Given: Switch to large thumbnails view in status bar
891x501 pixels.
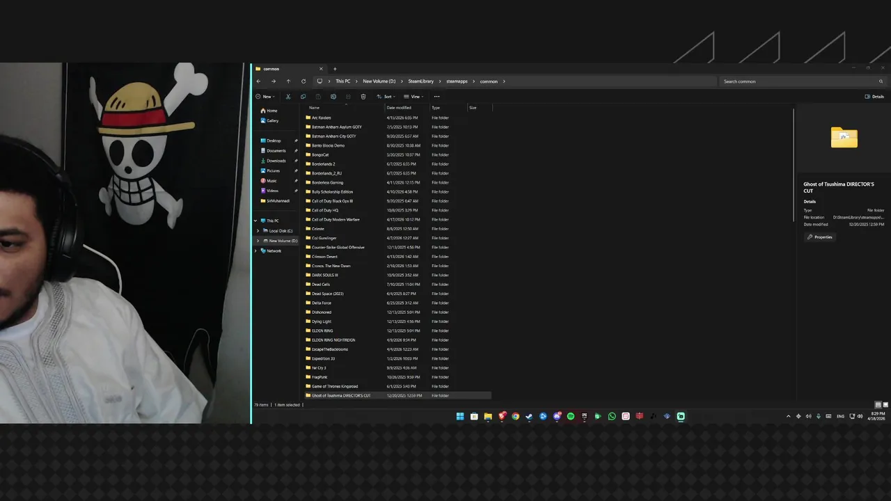Looking at the screenshot, I should (x=885, y=404).
